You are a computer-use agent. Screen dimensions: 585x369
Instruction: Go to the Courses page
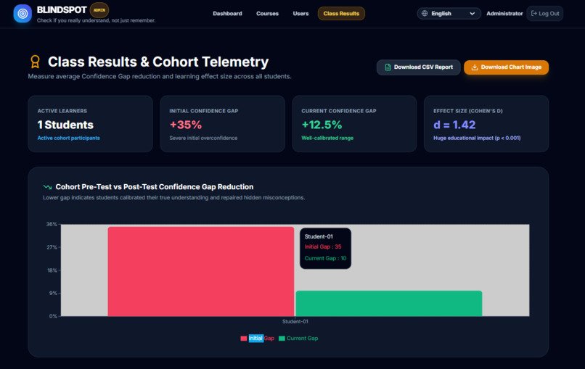pos(267,14)
